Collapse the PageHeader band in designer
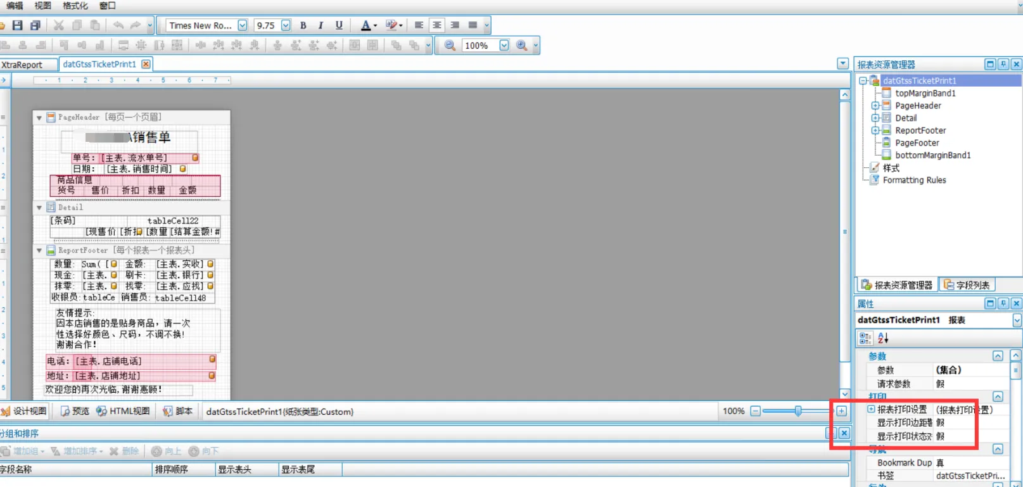This screenshot has width=1023, height=487. point(39,118)
